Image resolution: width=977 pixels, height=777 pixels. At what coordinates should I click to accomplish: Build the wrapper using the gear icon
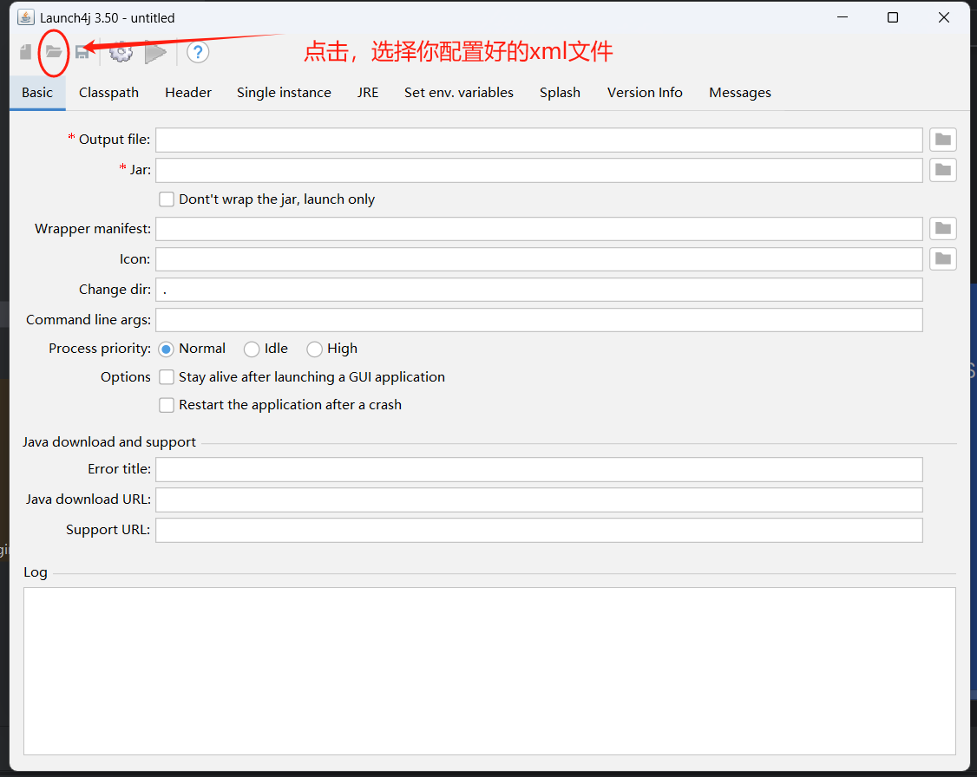point(121,52)
